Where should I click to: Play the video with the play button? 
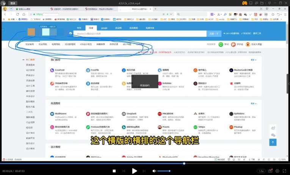pos(134,171)
